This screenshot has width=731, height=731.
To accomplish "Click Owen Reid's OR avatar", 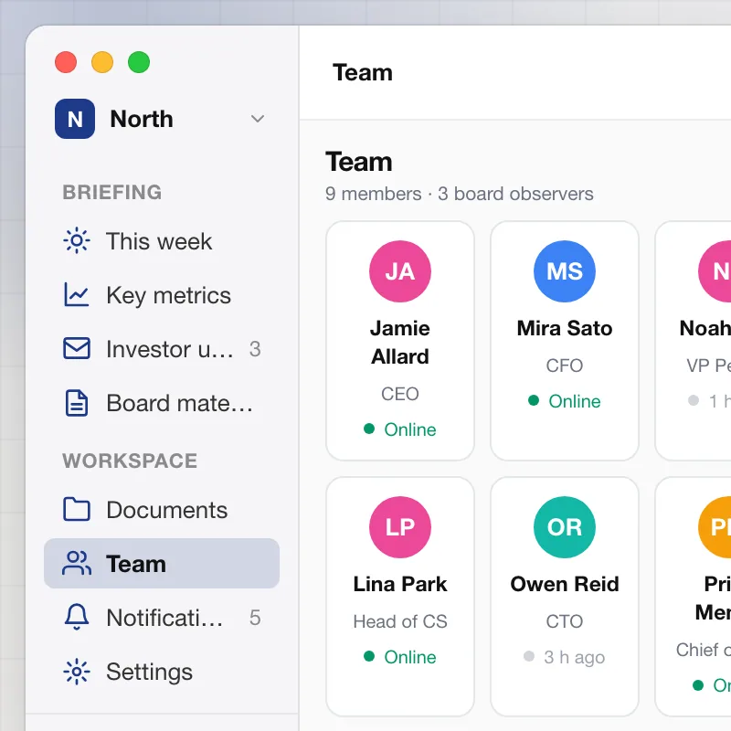I will tap(564, 527).
